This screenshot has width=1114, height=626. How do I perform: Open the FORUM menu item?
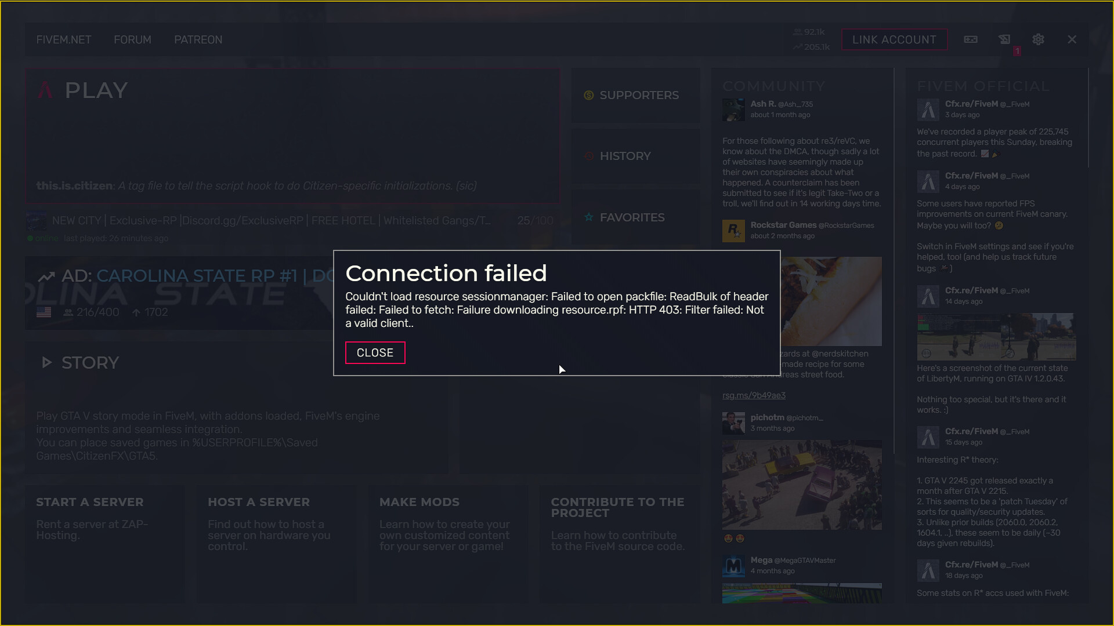point(132,39)
